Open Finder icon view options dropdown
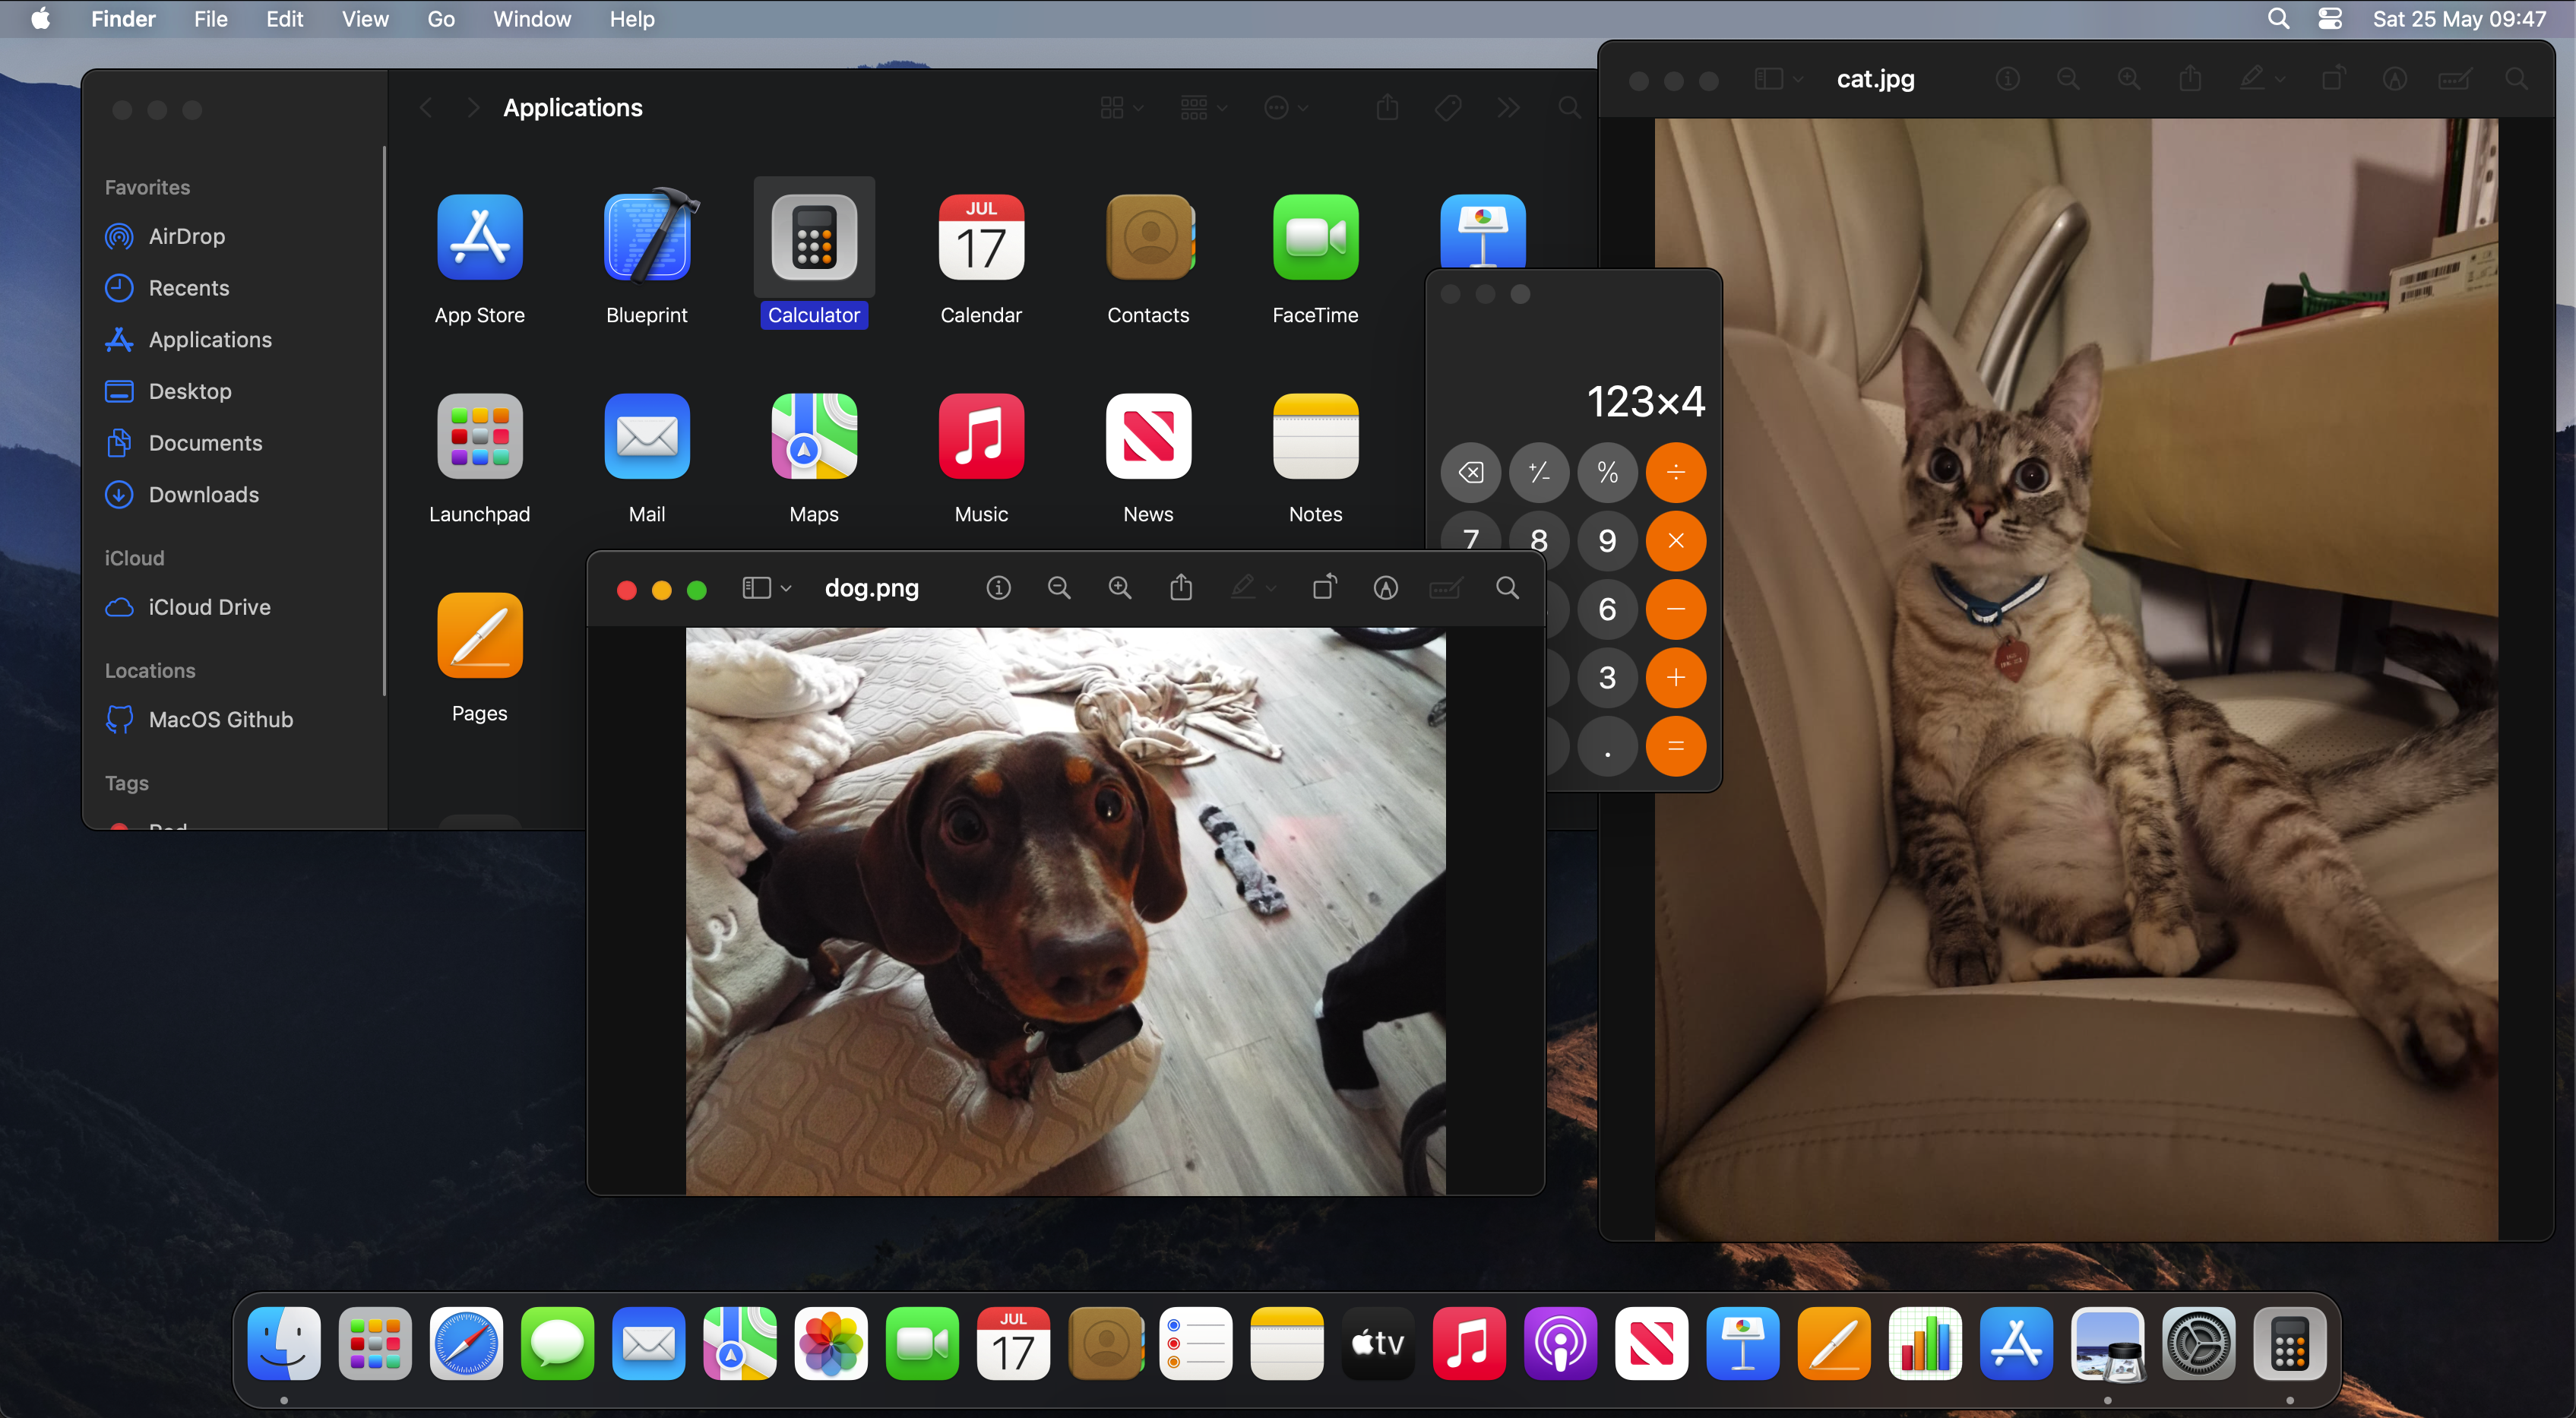Screen dimensions: 2576x1418 point(1121,108)
